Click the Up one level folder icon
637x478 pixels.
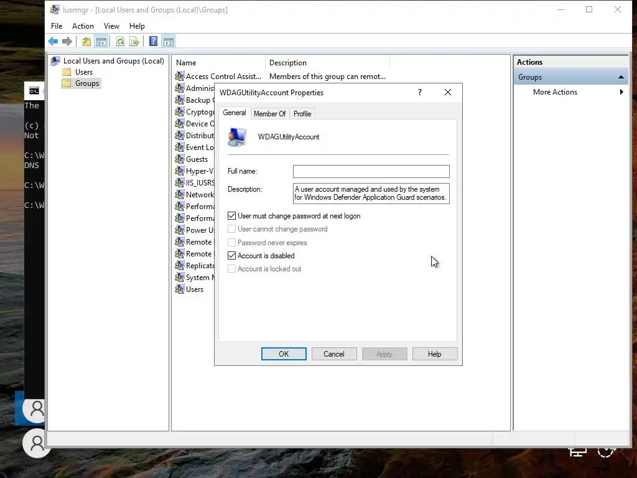point(86,42)
